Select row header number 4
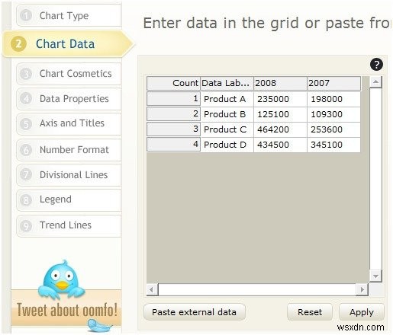Viewport: 393px width, 335px height. 173,145
